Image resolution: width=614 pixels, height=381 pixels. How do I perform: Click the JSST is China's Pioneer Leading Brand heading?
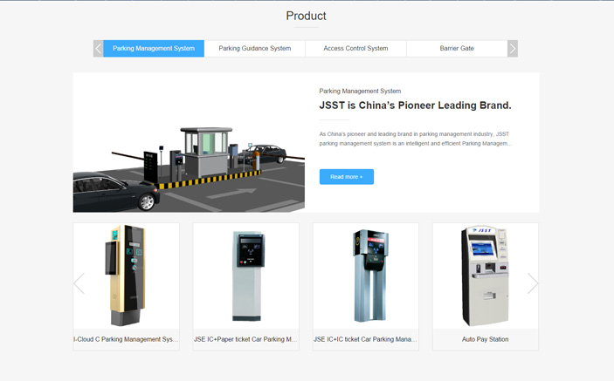(x=415, y=105)
